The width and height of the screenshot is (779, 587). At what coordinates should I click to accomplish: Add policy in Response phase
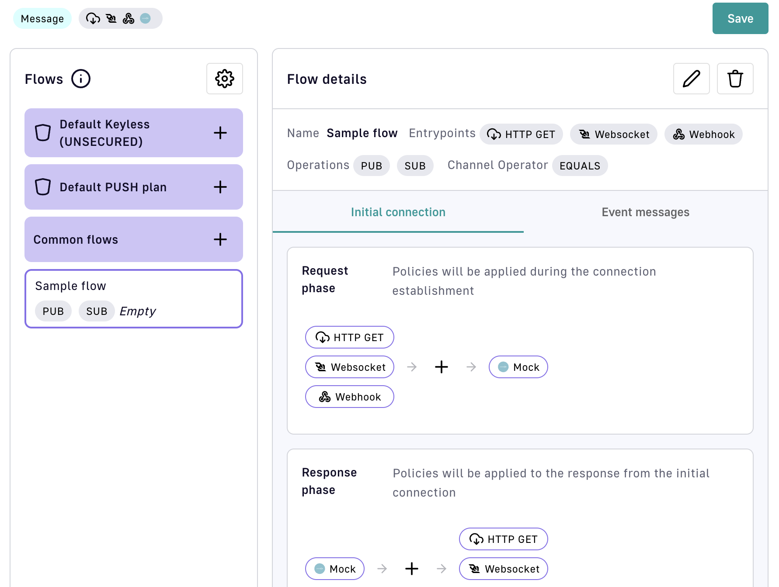coord(411,569)
